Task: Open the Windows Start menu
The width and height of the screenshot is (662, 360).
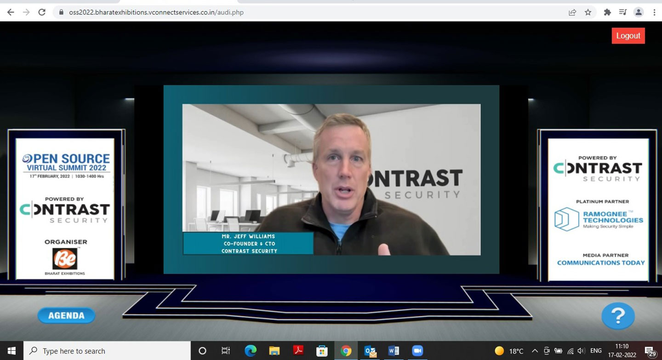Action: pyautogui.click(x=11, y=351)
